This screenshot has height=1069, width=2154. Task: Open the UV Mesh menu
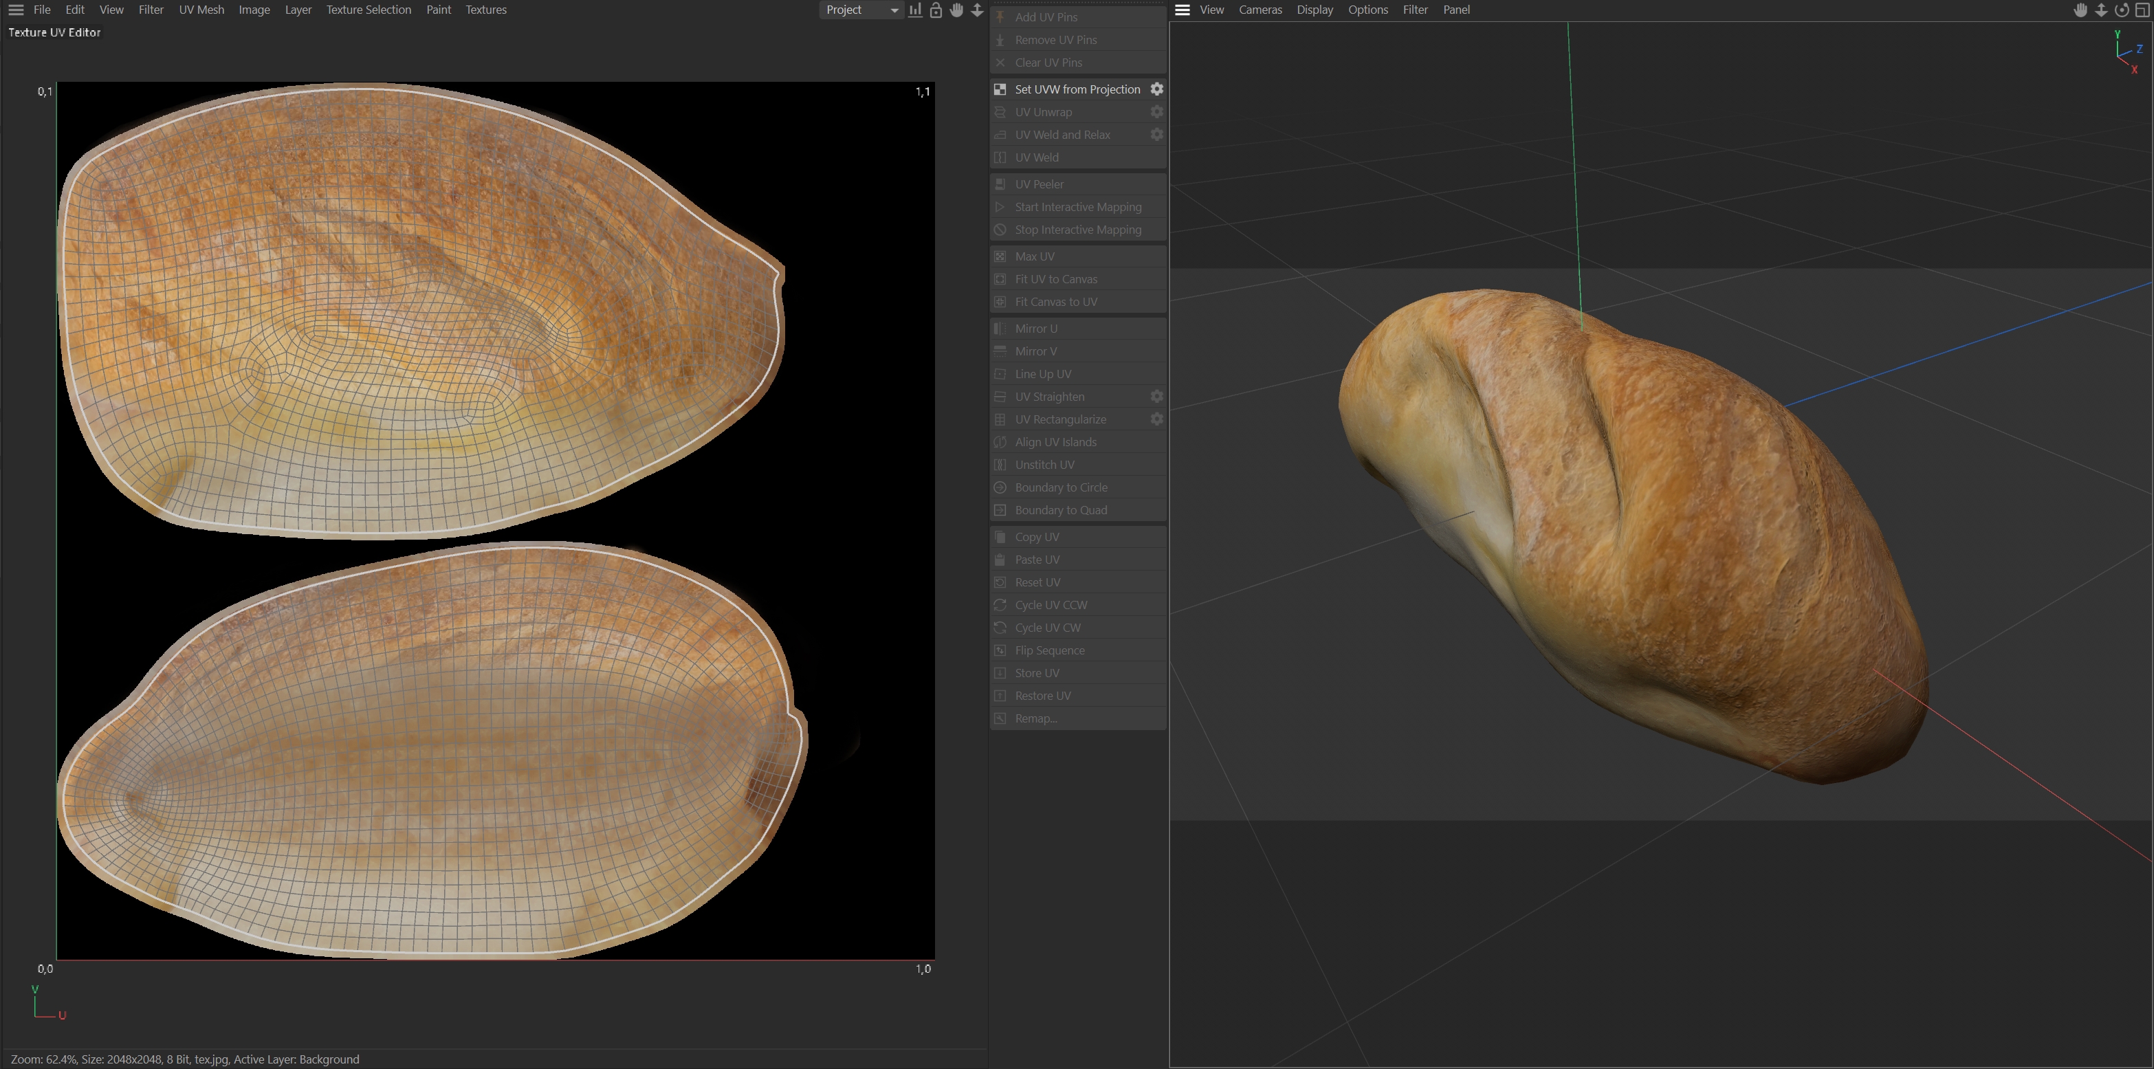pyautogui.click(x=201, y=10)
